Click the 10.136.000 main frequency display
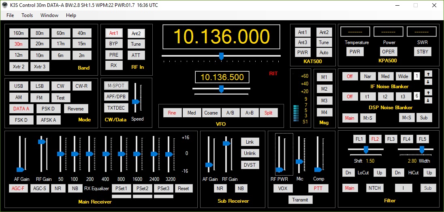Image resolution: width=444 pixels, height=212 pixels. (x=222, y=37)
